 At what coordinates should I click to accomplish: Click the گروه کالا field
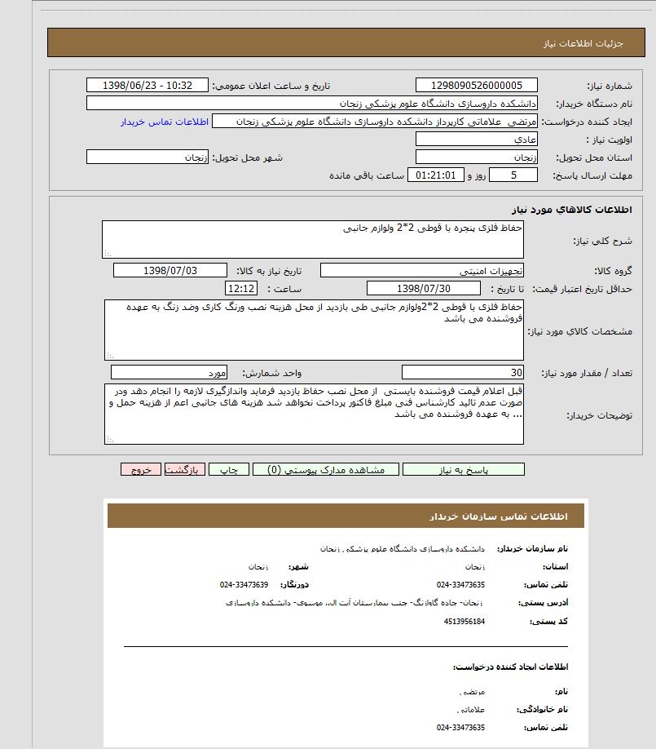pos(422,270)
